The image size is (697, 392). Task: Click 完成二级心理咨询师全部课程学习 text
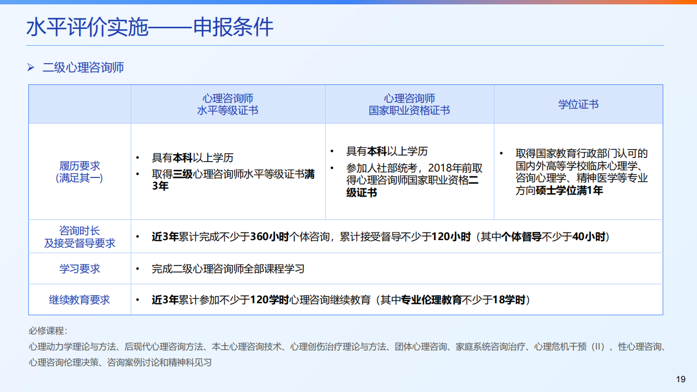228,268
